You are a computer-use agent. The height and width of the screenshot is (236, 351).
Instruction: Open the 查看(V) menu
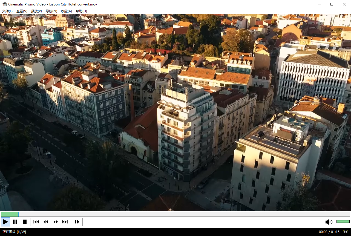[22, 11]
